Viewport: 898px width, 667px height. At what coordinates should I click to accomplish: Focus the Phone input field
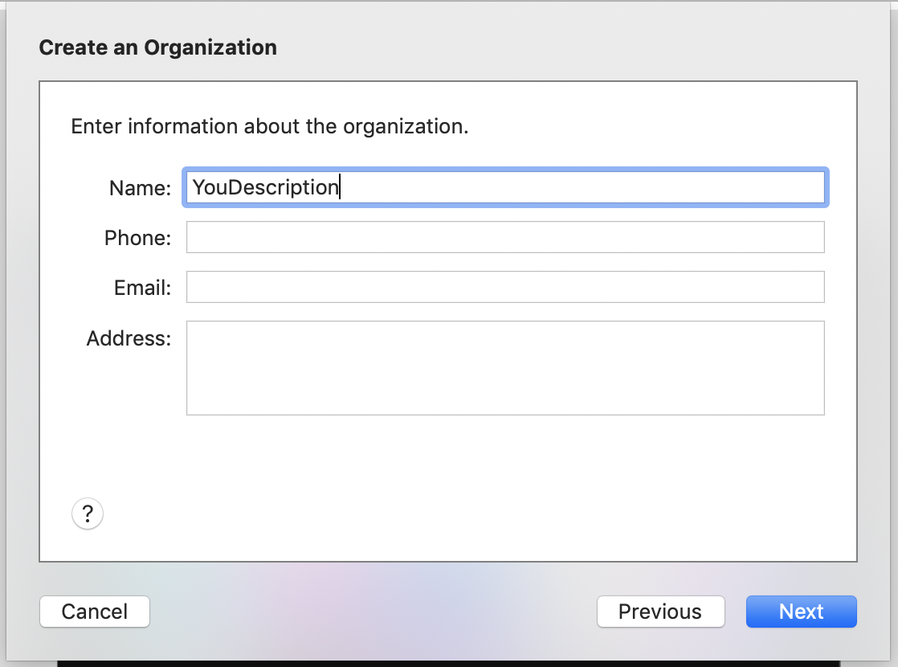click(505, 237)
